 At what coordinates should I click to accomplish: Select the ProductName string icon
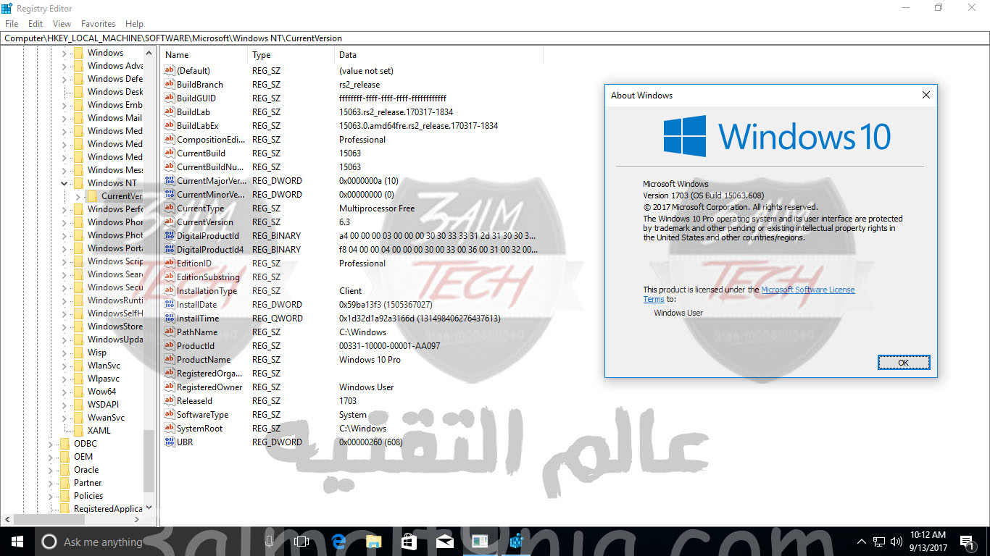click(x=170, y=360)
